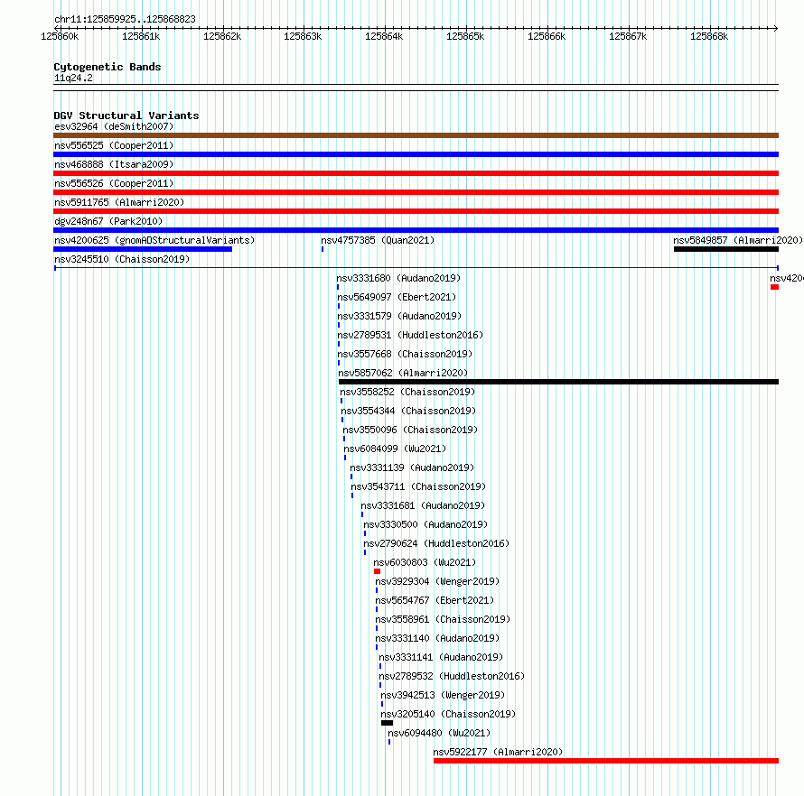
Task: Click nsv3331140 (Audano2019) label
Action: (x=437, y=638)
